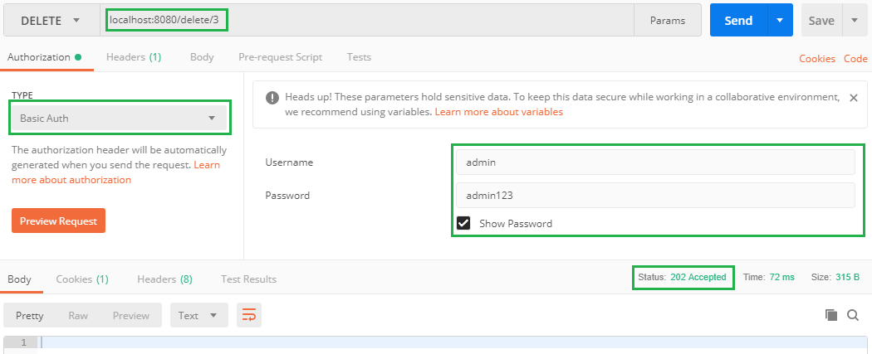
Task: Click the Cookies link
Action: click(x=816, y=59)
